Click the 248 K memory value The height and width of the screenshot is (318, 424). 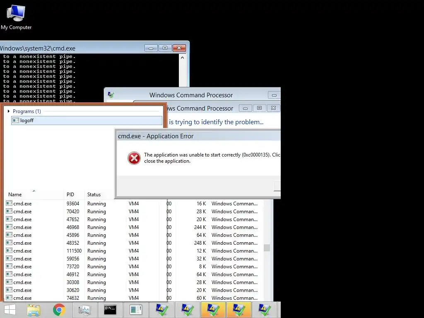(x=200, y=243)
